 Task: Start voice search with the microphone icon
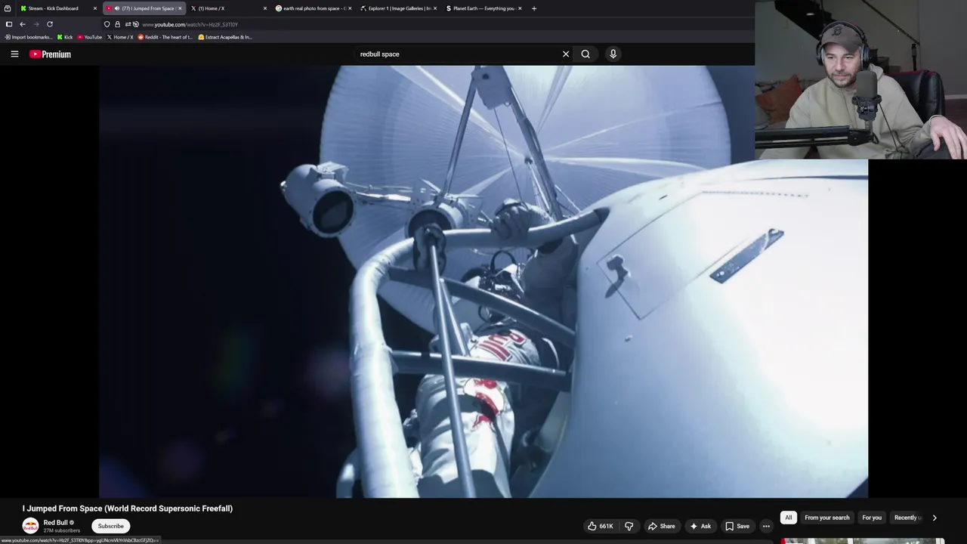tap(613, 54)
